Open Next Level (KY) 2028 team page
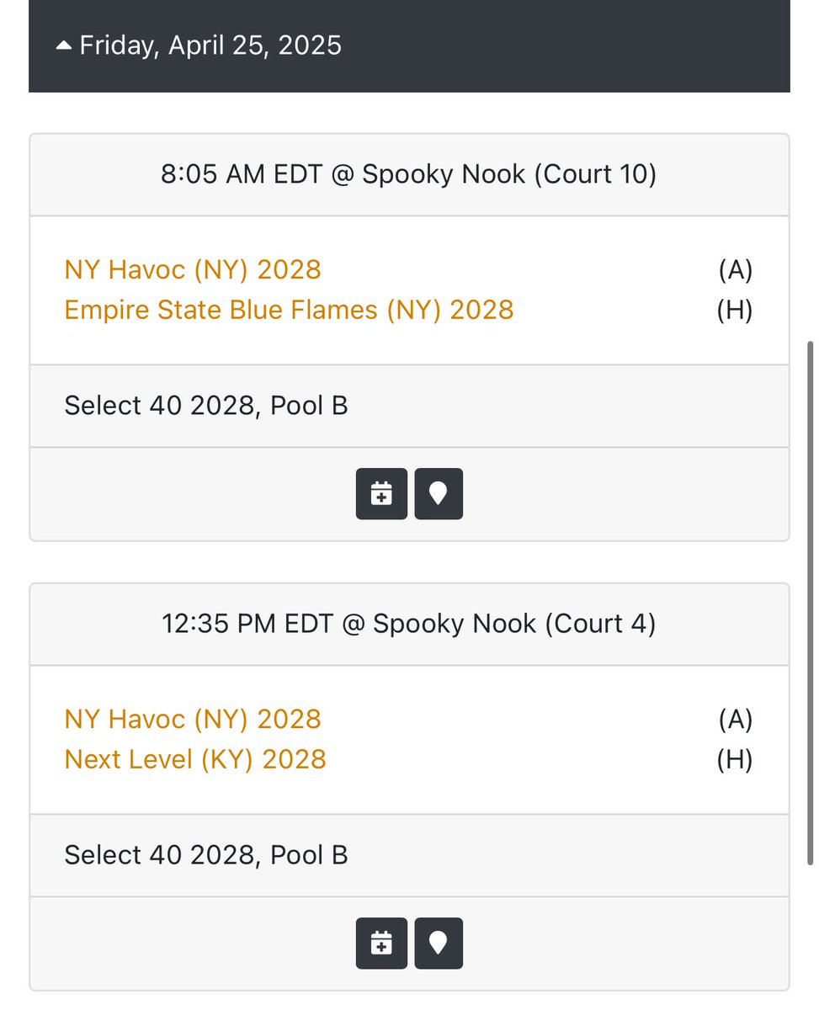 195,759
